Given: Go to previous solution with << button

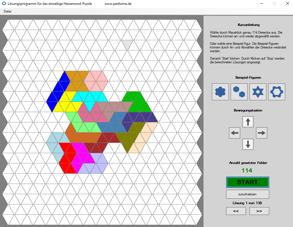Looking at the screenshot, I should click(236, 211).
